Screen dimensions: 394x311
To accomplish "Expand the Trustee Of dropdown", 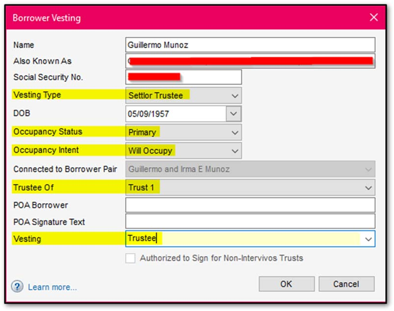I will (x=368, y=187).
